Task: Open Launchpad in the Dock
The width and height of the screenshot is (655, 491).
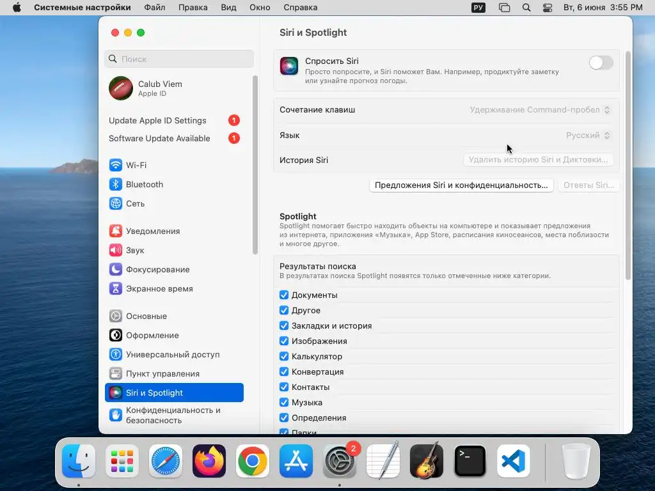Action: click(122, 461)
